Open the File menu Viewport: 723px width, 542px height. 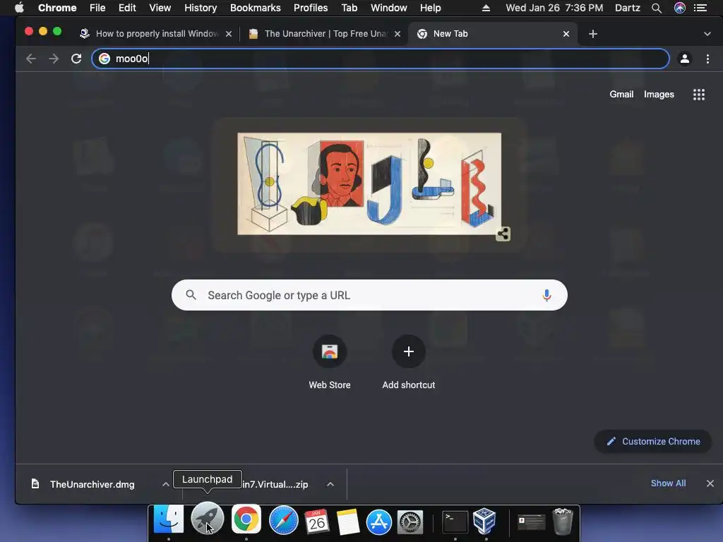pyautogui.click(x=97, y=8)
